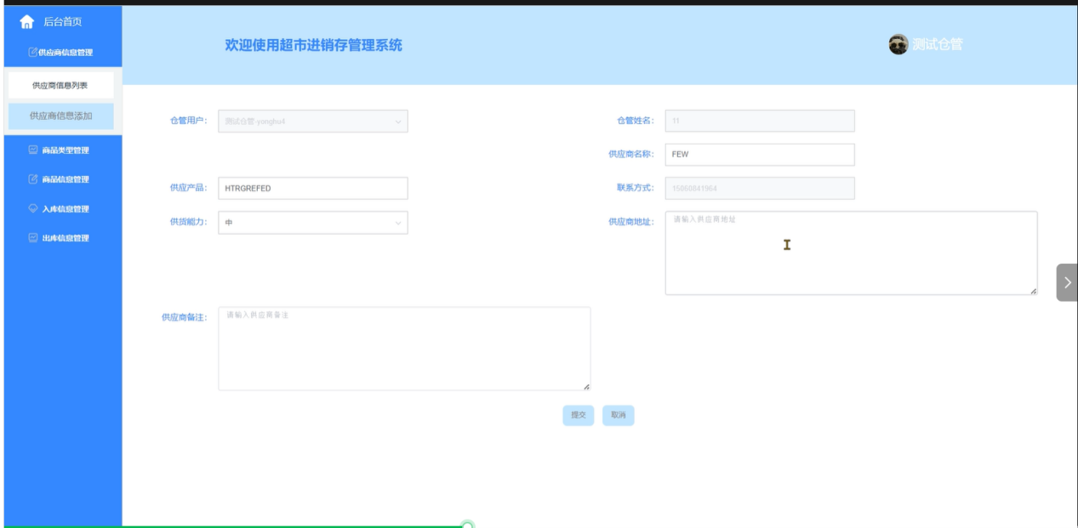Screen dimensions: 1078x528
Task: Click the 出库信息管理 sidebar icon
Action: (x=33, y=237)
